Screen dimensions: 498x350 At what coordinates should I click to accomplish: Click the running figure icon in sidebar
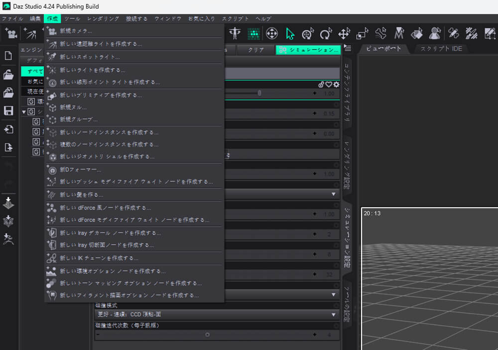[x=8, y=239]
